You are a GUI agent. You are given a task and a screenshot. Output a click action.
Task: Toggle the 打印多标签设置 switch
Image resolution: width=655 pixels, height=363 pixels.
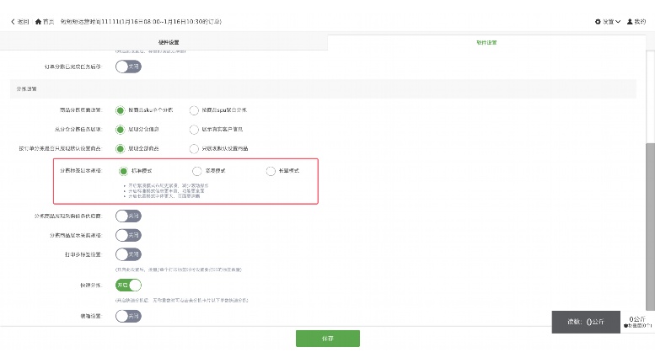[x=129, y=254]
